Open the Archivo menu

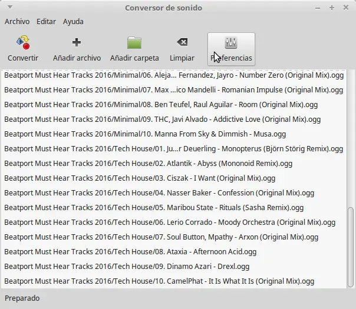pyautogui.click(x=17, y=22)
